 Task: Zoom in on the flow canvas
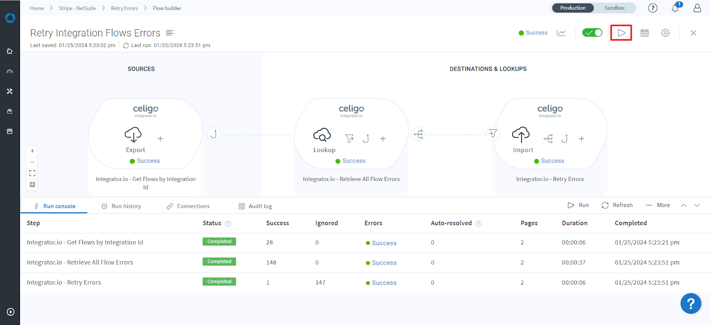[x=32, y=151]
